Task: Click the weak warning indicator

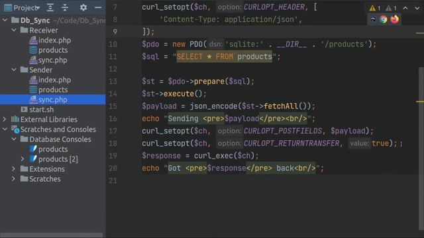Action: pos(391,8)
